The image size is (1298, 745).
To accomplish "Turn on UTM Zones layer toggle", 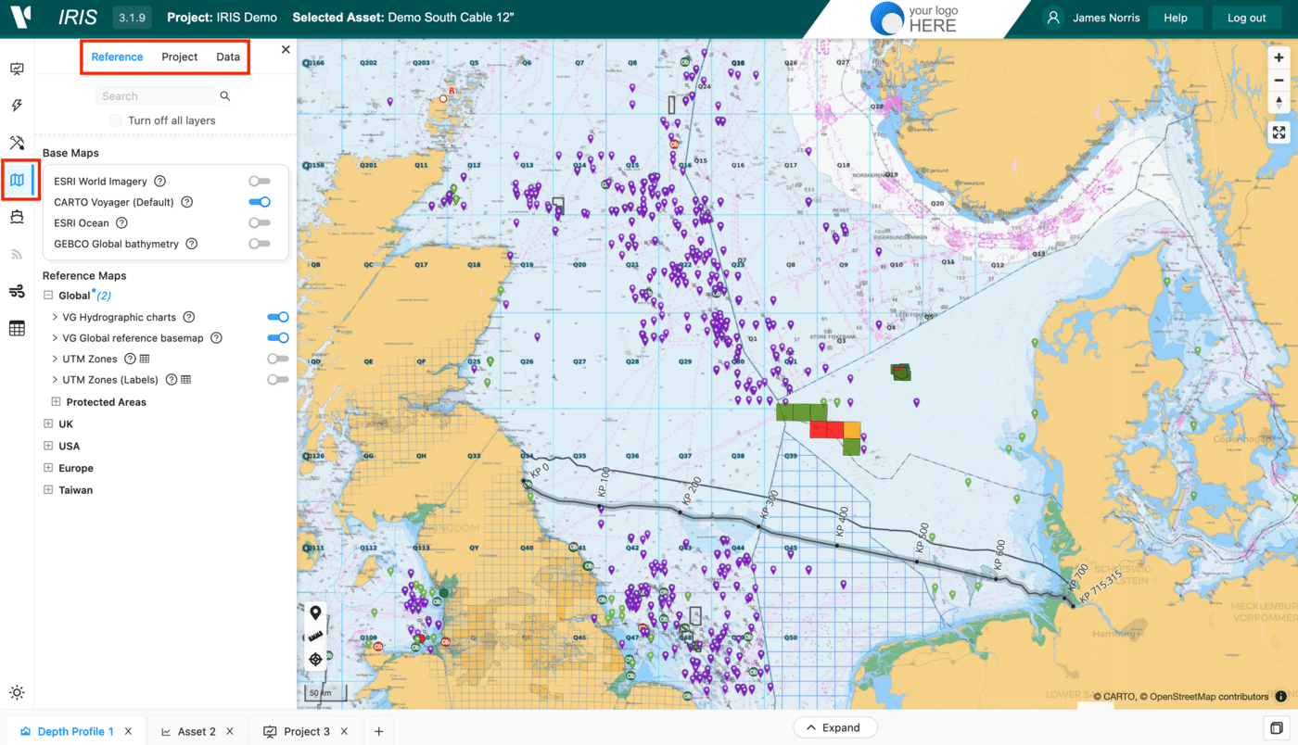I will coord(277,359).
